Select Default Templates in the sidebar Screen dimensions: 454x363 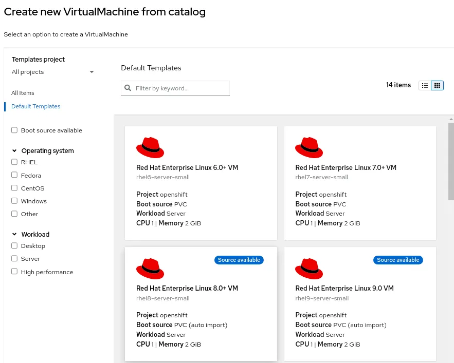pos(35,106)
